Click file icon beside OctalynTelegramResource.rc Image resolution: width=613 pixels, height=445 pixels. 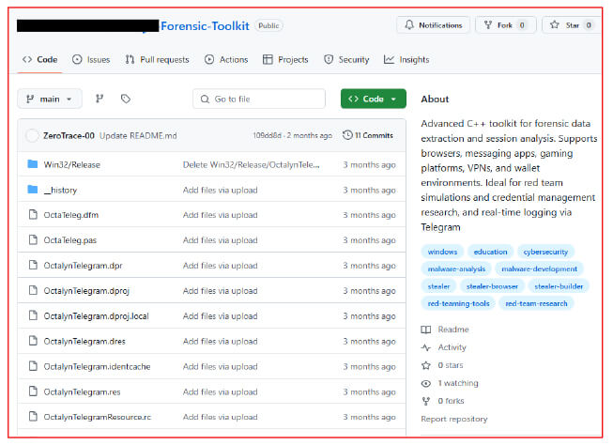(x=33, y=416)
